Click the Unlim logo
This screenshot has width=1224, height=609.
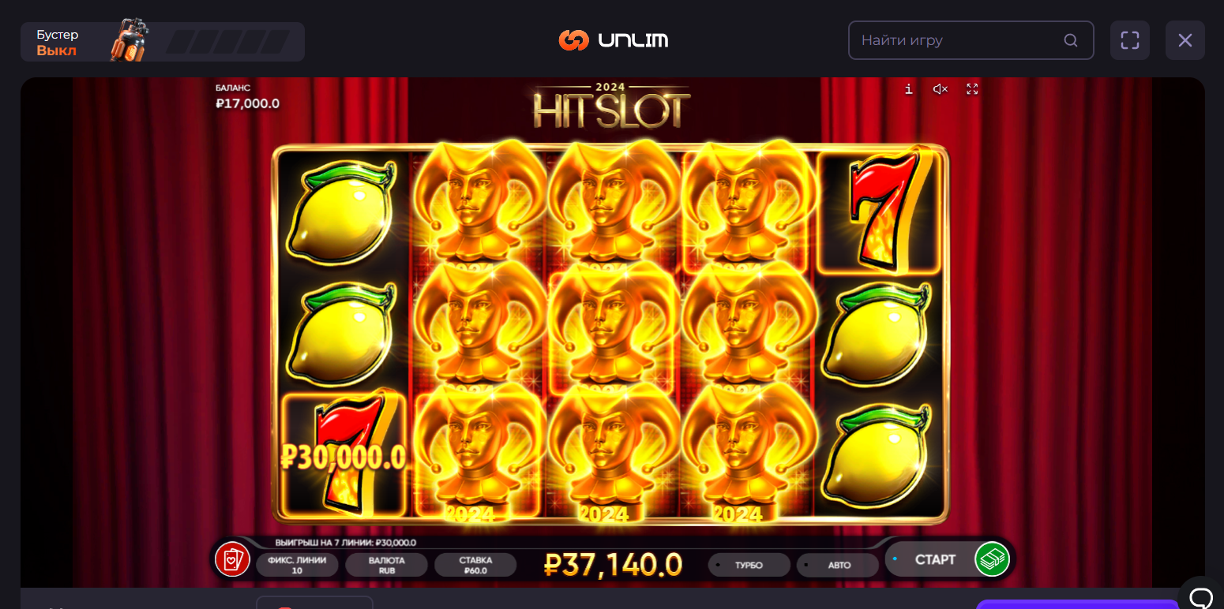[x=613, y=40]
